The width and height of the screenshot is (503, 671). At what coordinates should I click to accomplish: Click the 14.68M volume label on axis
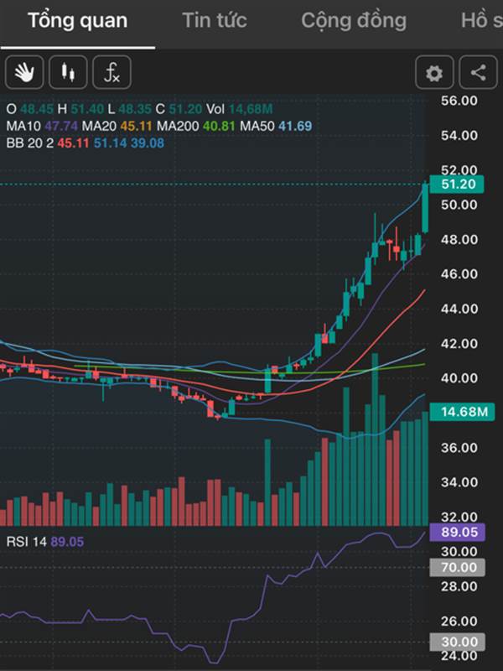tap(463, 412)
